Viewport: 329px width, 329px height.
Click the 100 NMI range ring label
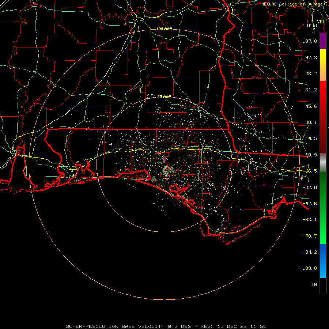point(164,29)
